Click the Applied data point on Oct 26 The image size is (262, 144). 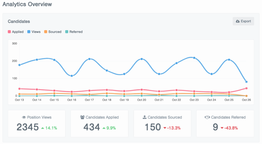[x=246, y=88]
